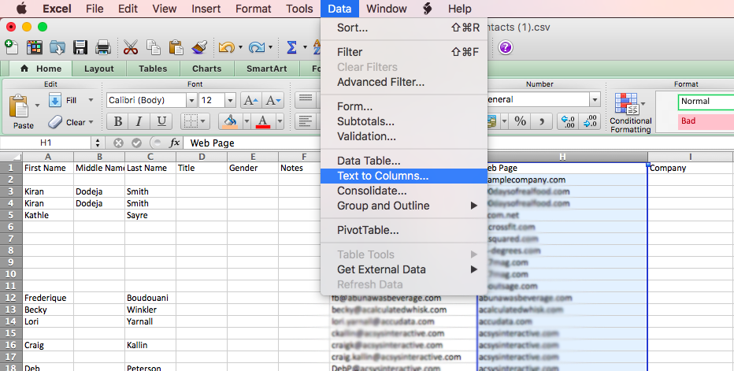Open the Clear options dropdown arrow
734x371 pixels.
(91, 122)
